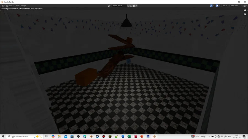This screenshot has height=139, width=248.
Task: Expand the gizmo options dropdown arrow
Action: (214, 6)
